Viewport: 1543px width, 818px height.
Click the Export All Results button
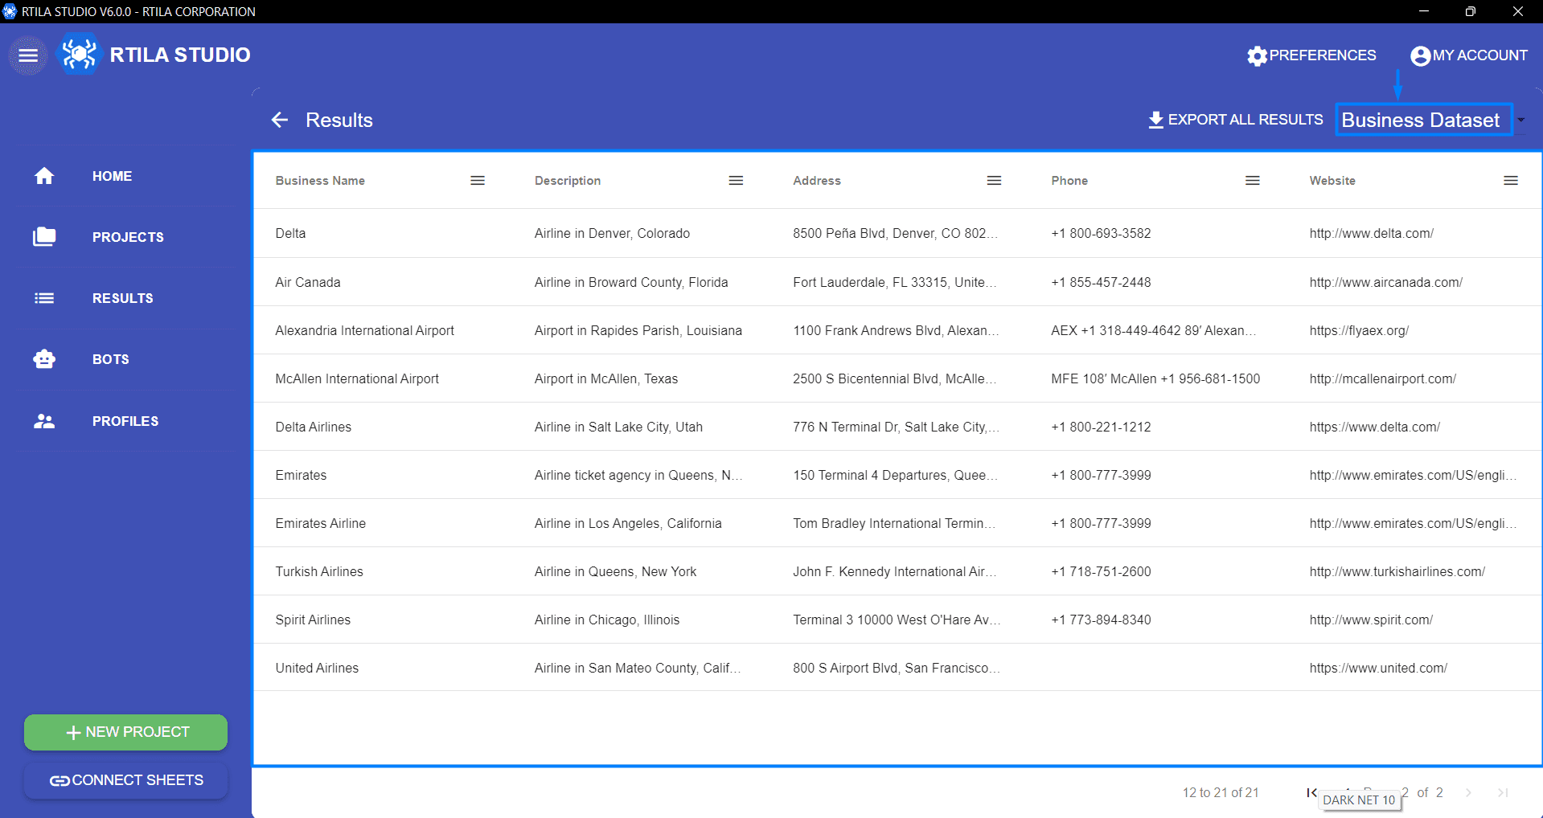[x=1245, y=119]
